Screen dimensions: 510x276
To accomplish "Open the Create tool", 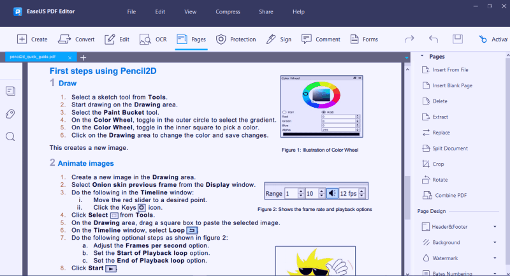I will point(33,40).
